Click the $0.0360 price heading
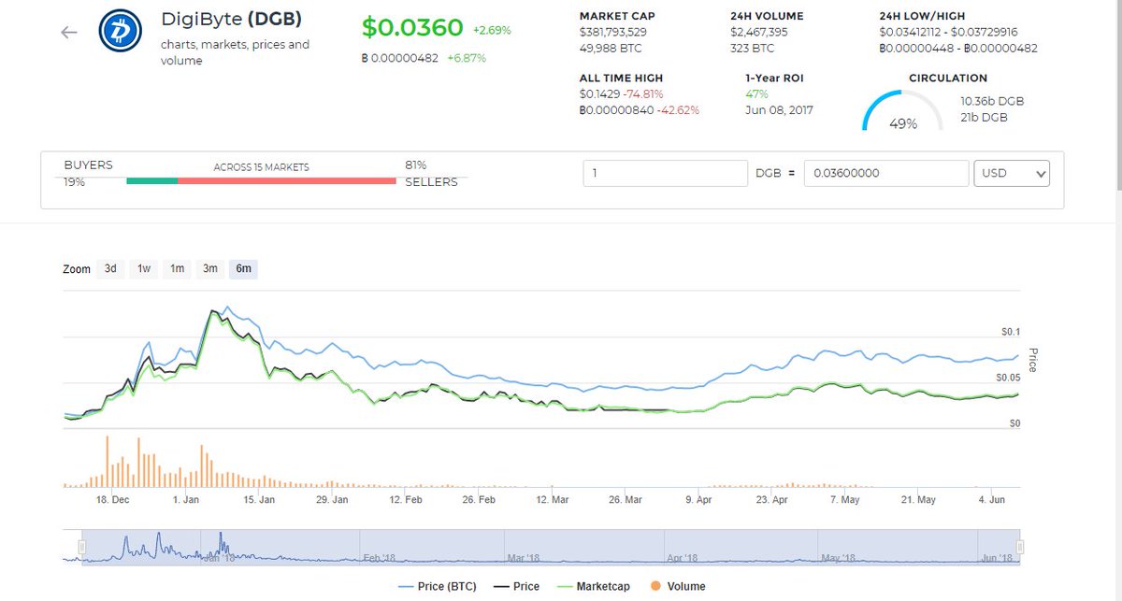This screenshot has width=1122, height=601. [412, 28]
